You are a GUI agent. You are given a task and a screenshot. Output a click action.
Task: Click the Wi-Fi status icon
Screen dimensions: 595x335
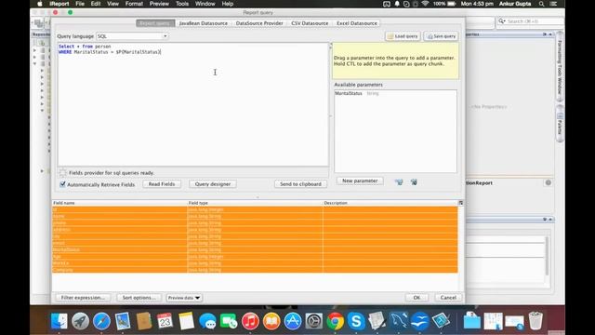pyautogui.click(x=425, y=4)
